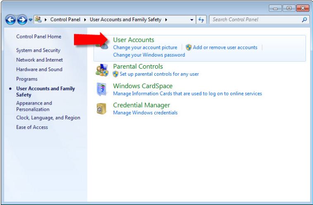Click Manage Windows credentials link

point(145,113)
